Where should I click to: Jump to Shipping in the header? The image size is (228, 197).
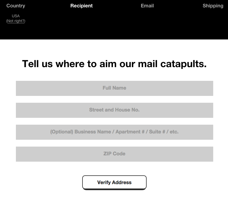click(x=213, y=6)
